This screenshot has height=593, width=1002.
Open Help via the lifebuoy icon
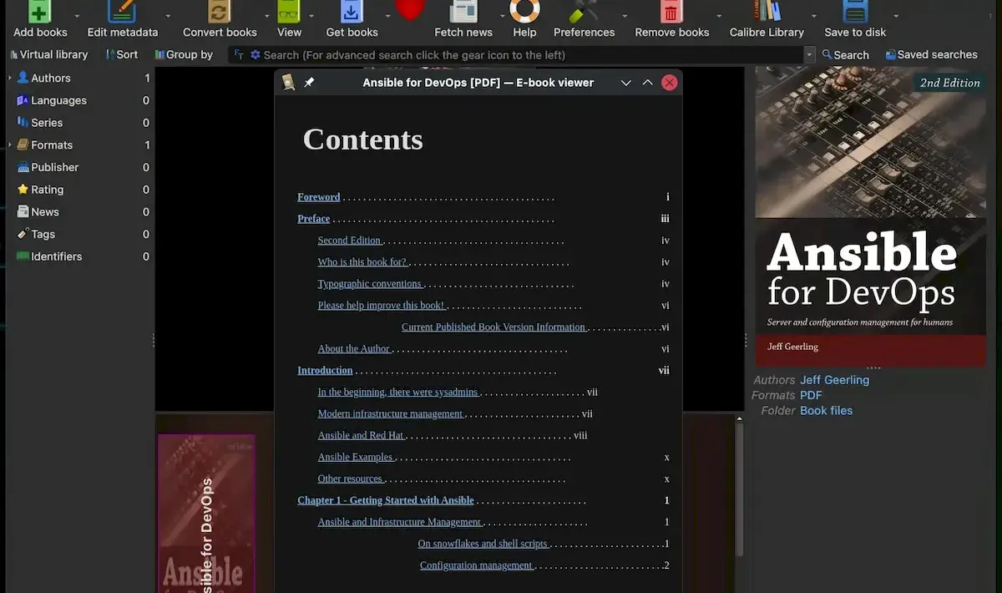tap(524, 10)
